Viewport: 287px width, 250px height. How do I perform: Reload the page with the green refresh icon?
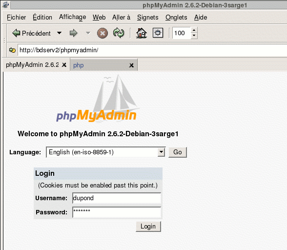click(119, 33)
